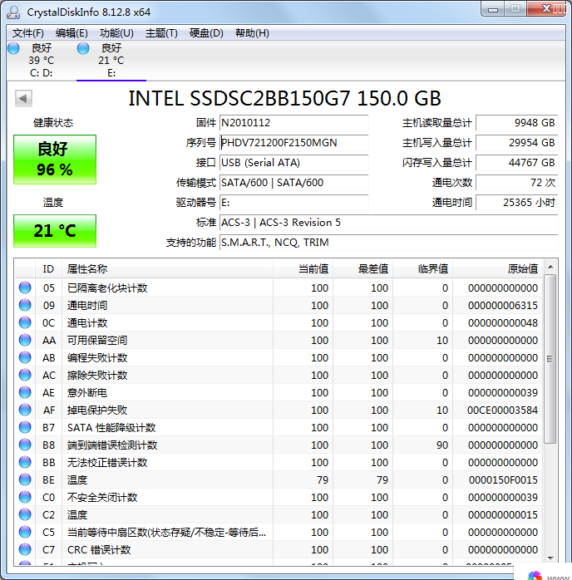Click status icon of row 0C 通电计数
This screenshot has width=572, height=580.
(25, 322)
